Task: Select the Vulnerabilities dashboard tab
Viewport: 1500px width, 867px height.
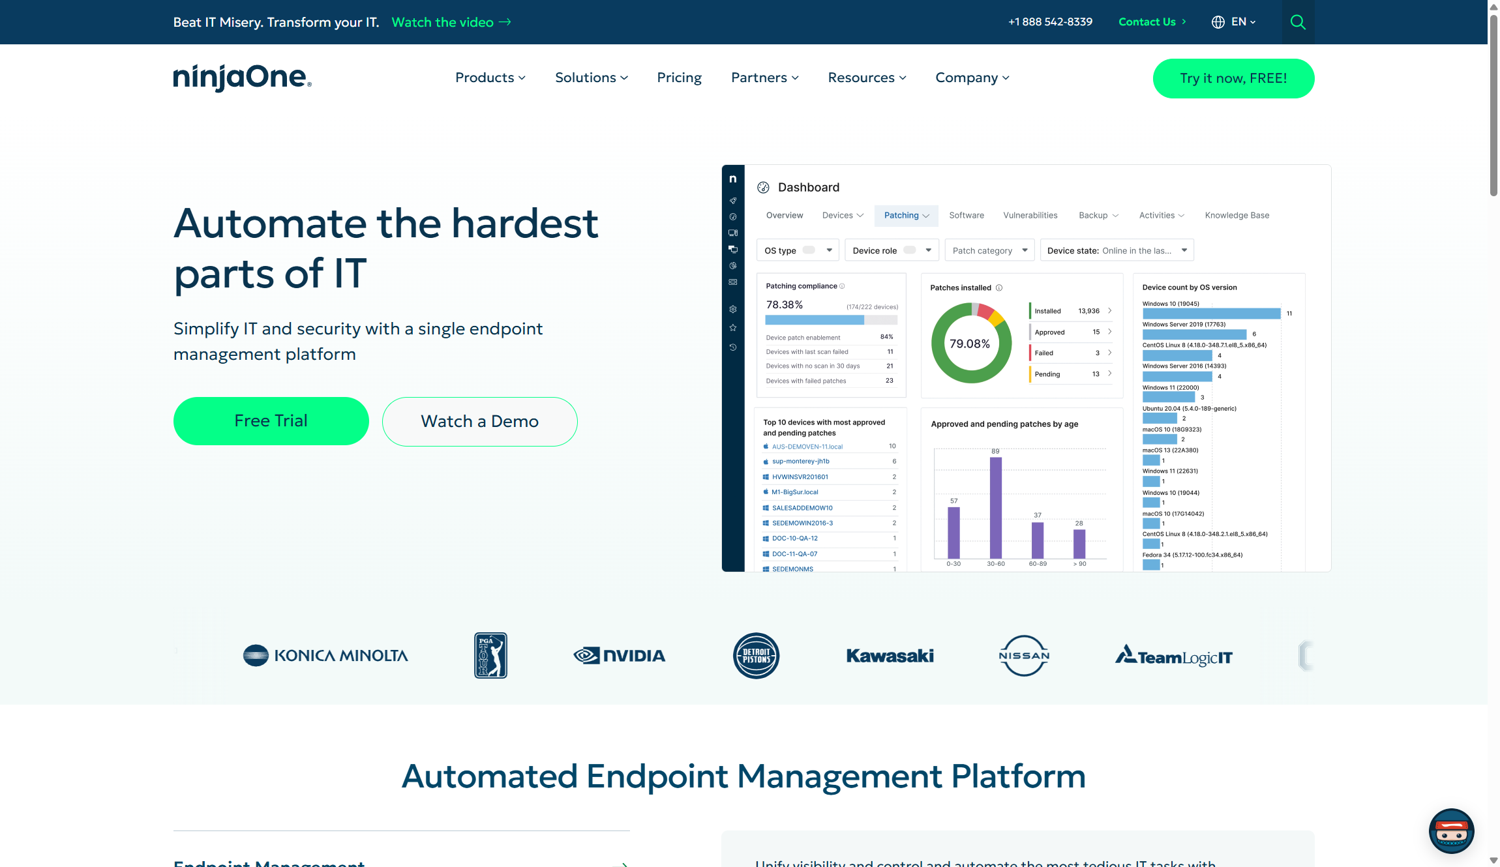Action: 1030,215
